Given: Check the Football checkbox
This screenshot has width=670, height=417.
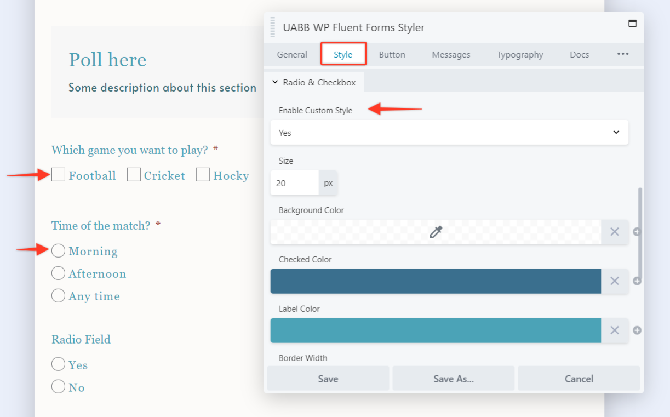Looking at the screenshot, I should click(x=59, y=175).
